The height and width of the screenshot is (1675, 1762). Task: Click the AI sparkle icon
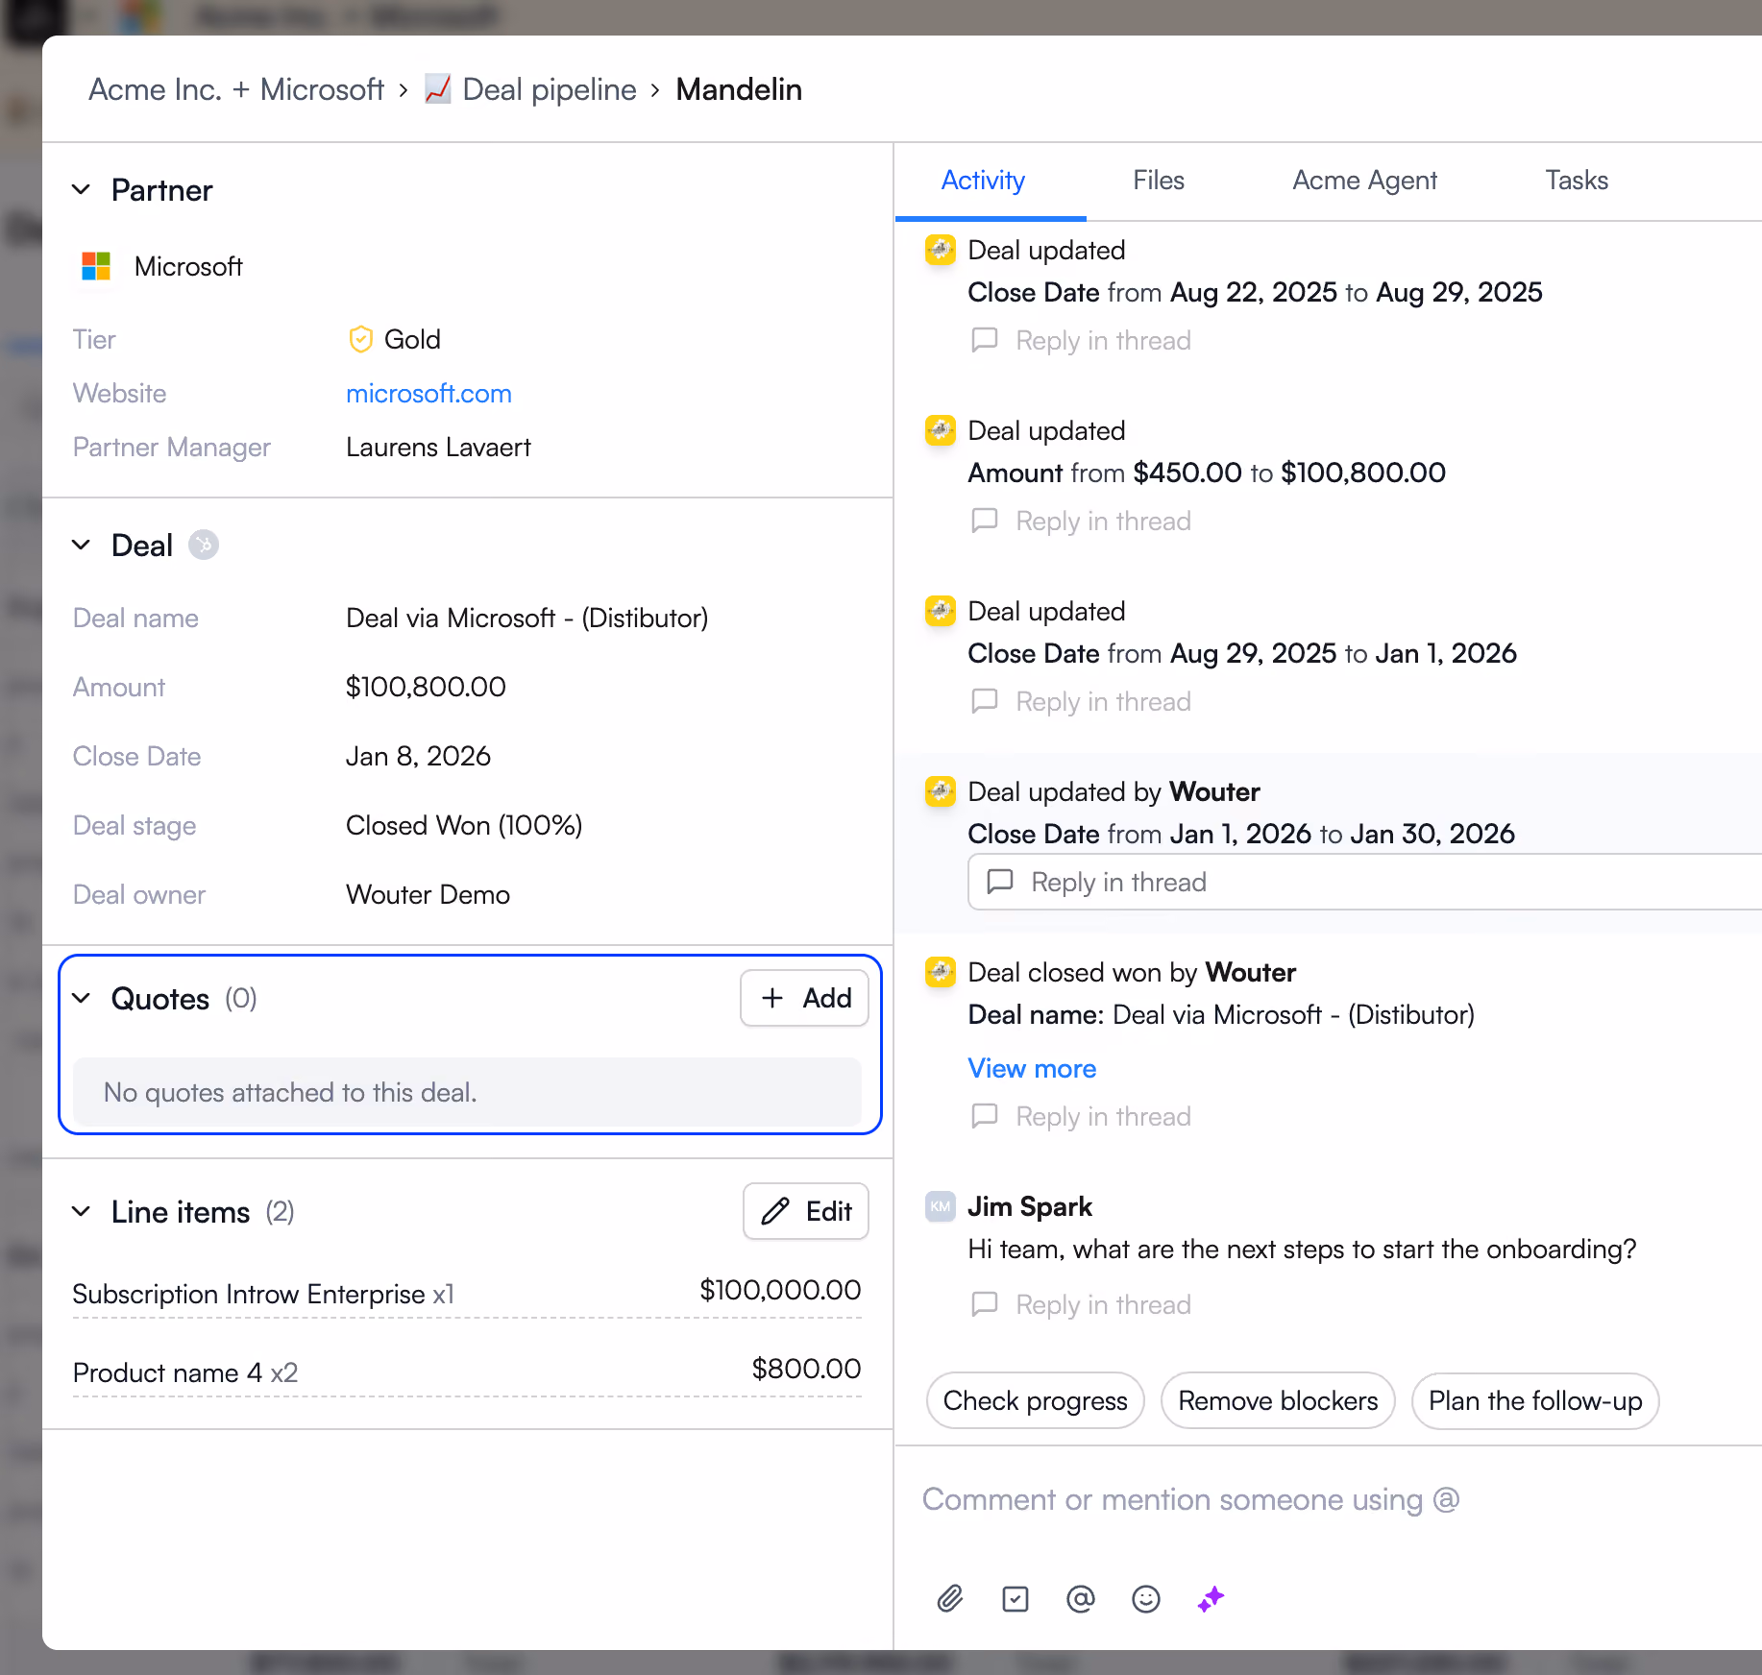pos(1211,1598)
